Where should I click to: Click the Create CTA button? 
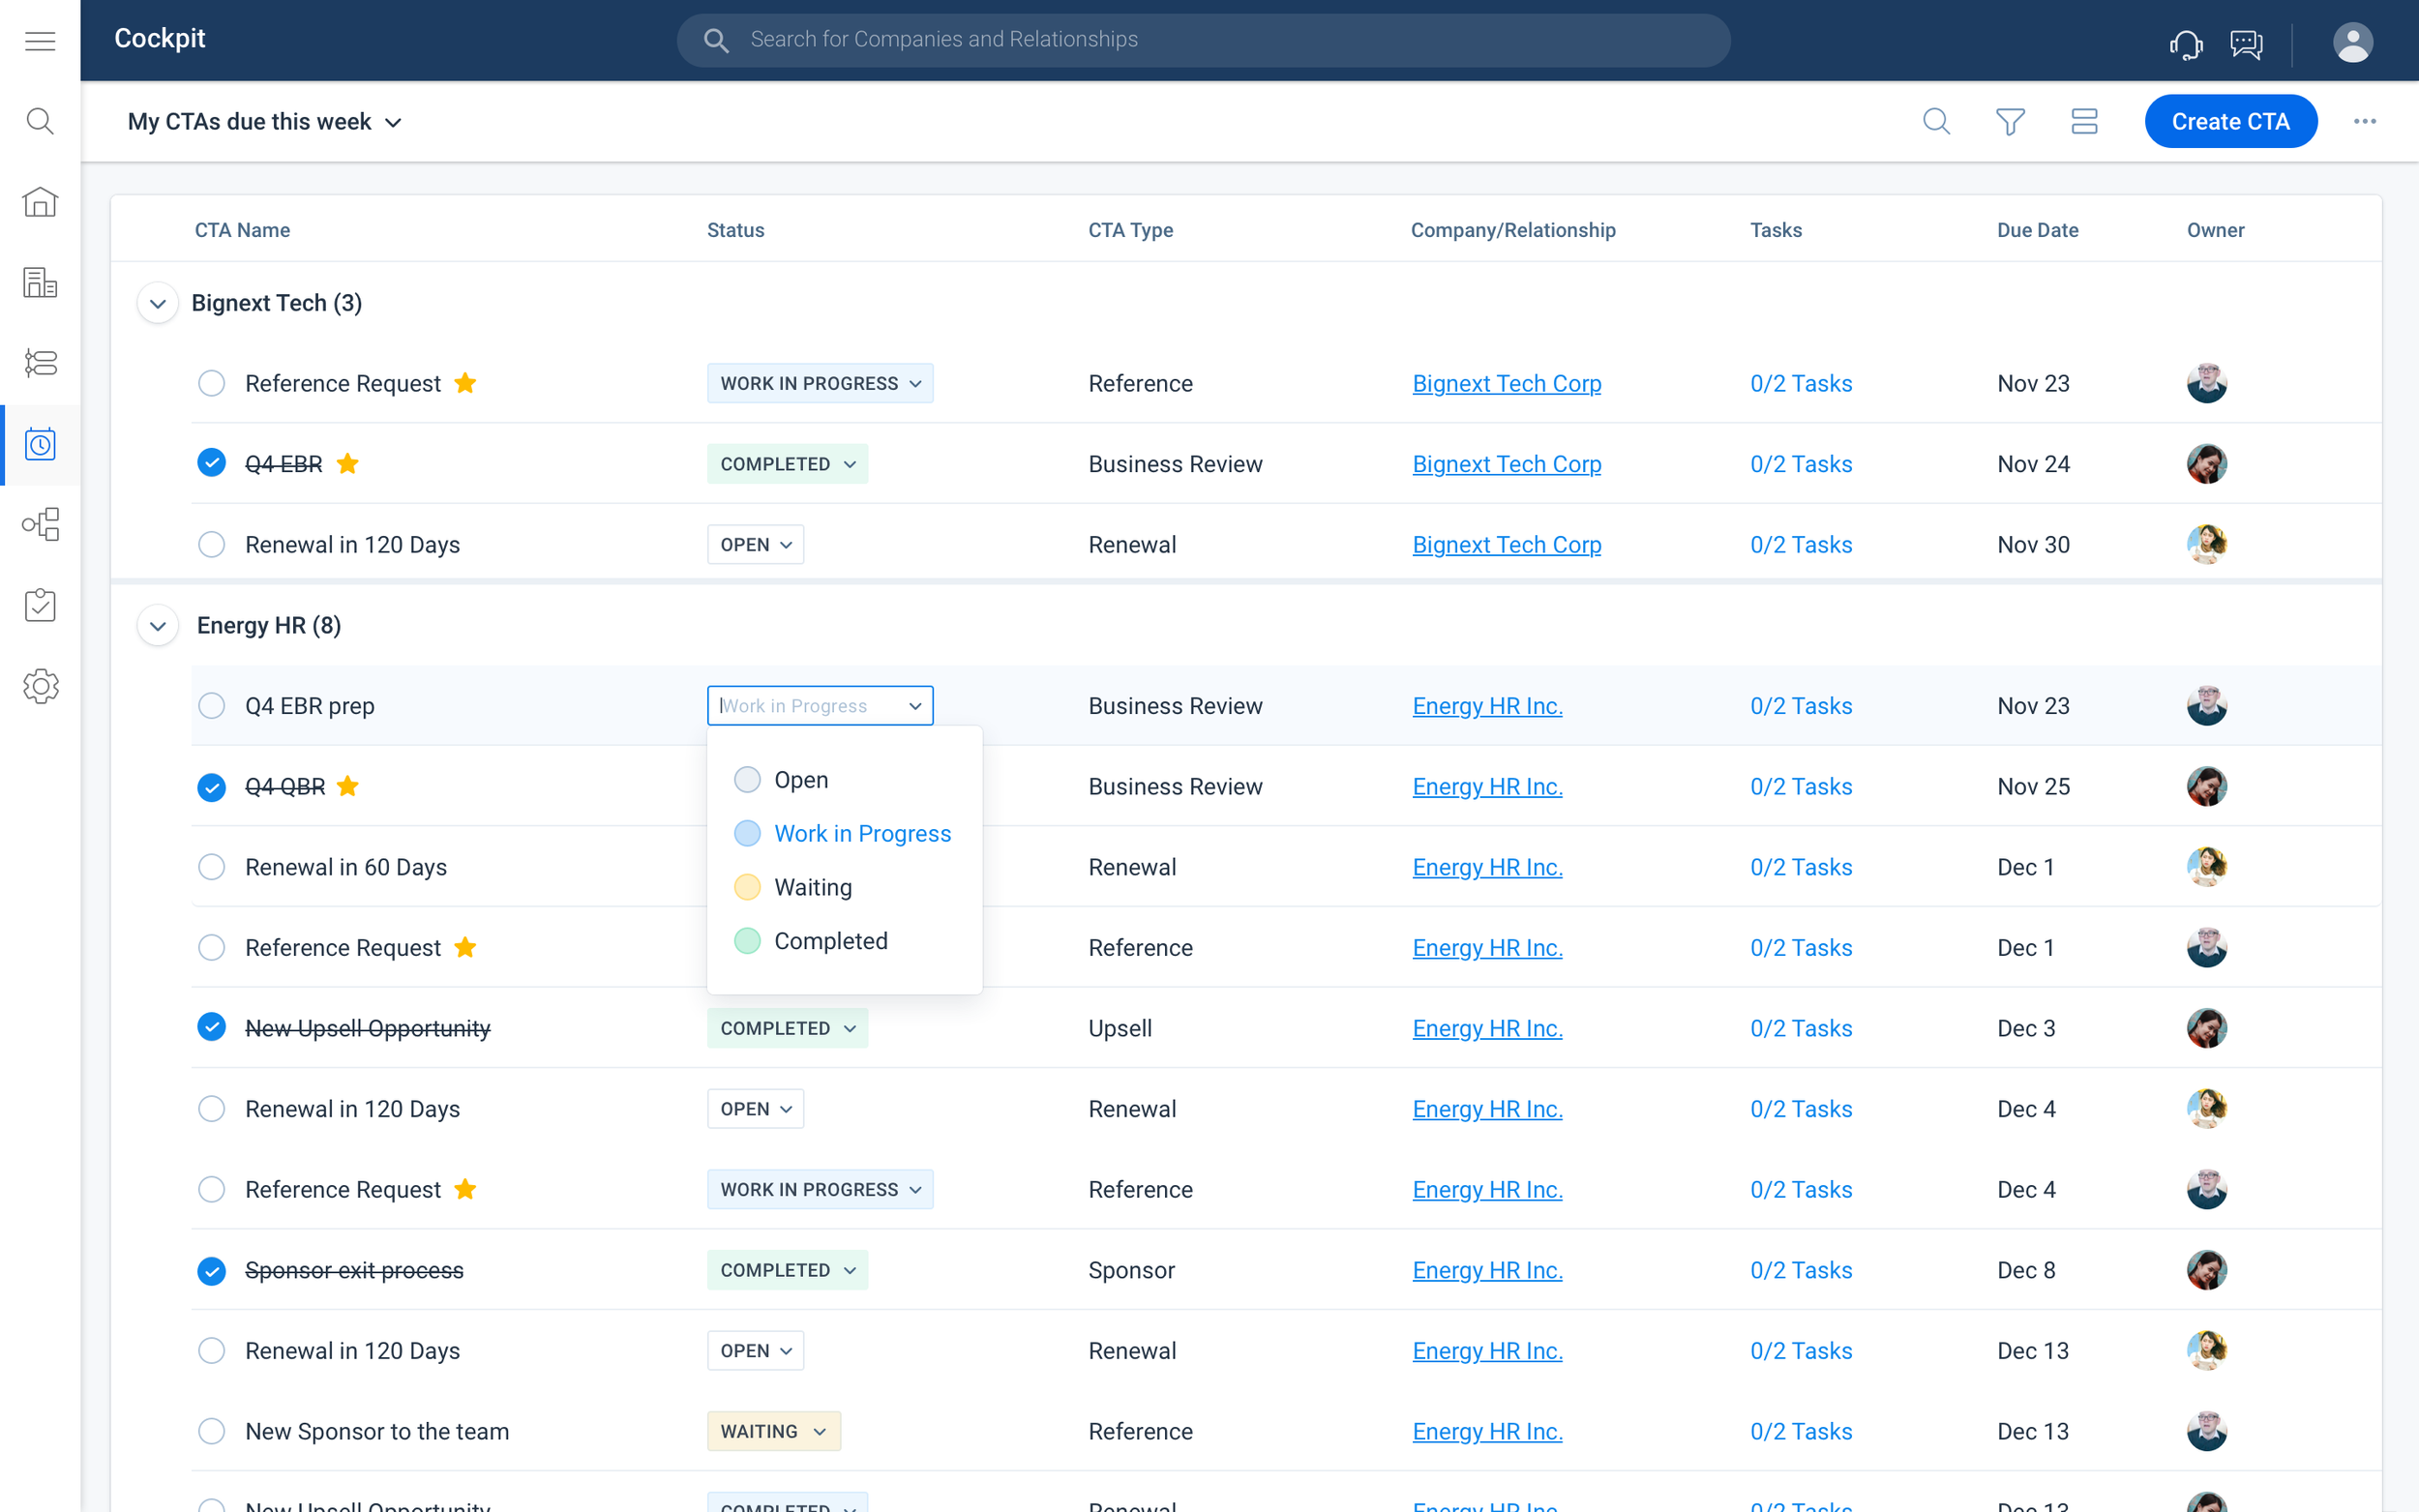2230,122
